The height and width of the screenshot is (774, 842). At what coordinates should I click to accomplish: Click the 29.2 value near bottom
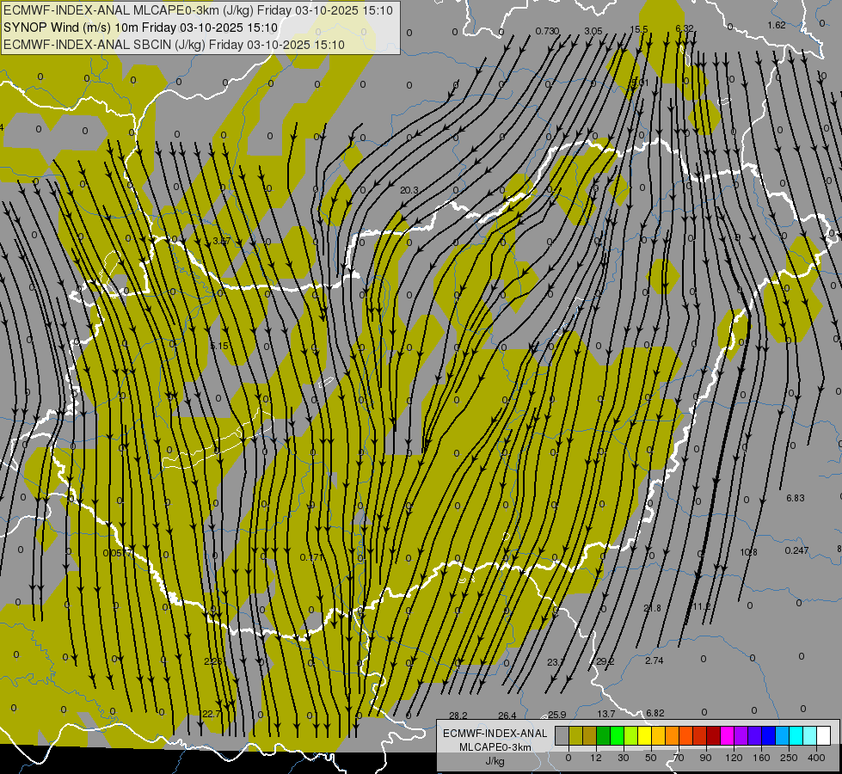605,661
